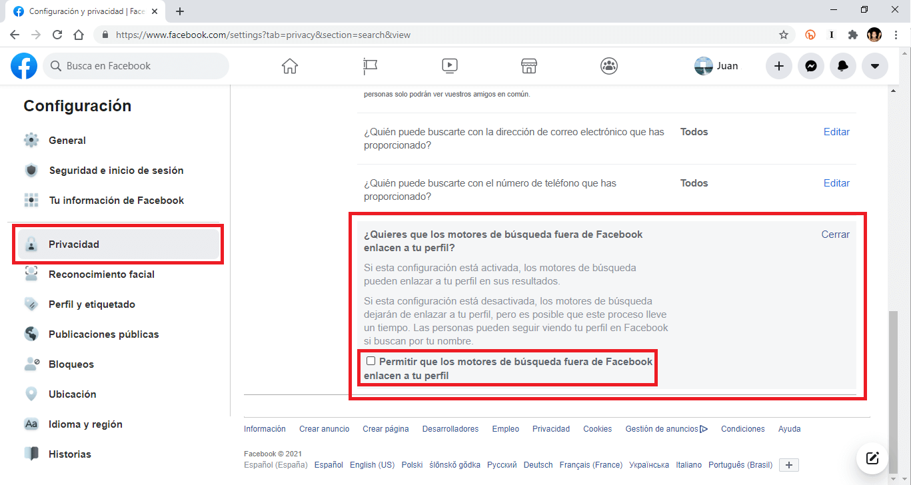Open the Pages flag icon

370,66
